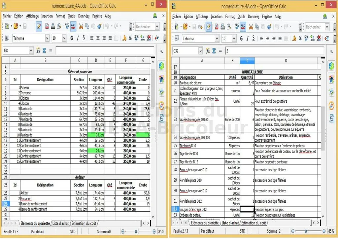Click the Cut scissors icon in right window
The height and width of the screenshot is (239, 338).
251,27
